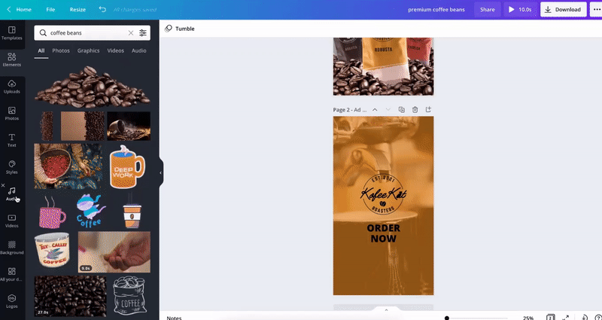Click the Share button
This screenshot has height=320, width=602.
point(488,10)
